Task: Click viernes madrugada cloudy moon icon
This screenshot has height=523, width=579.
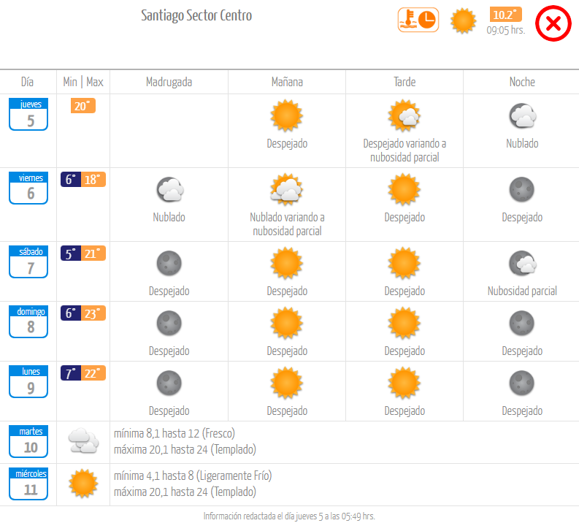Action: [x=169, y=189]
